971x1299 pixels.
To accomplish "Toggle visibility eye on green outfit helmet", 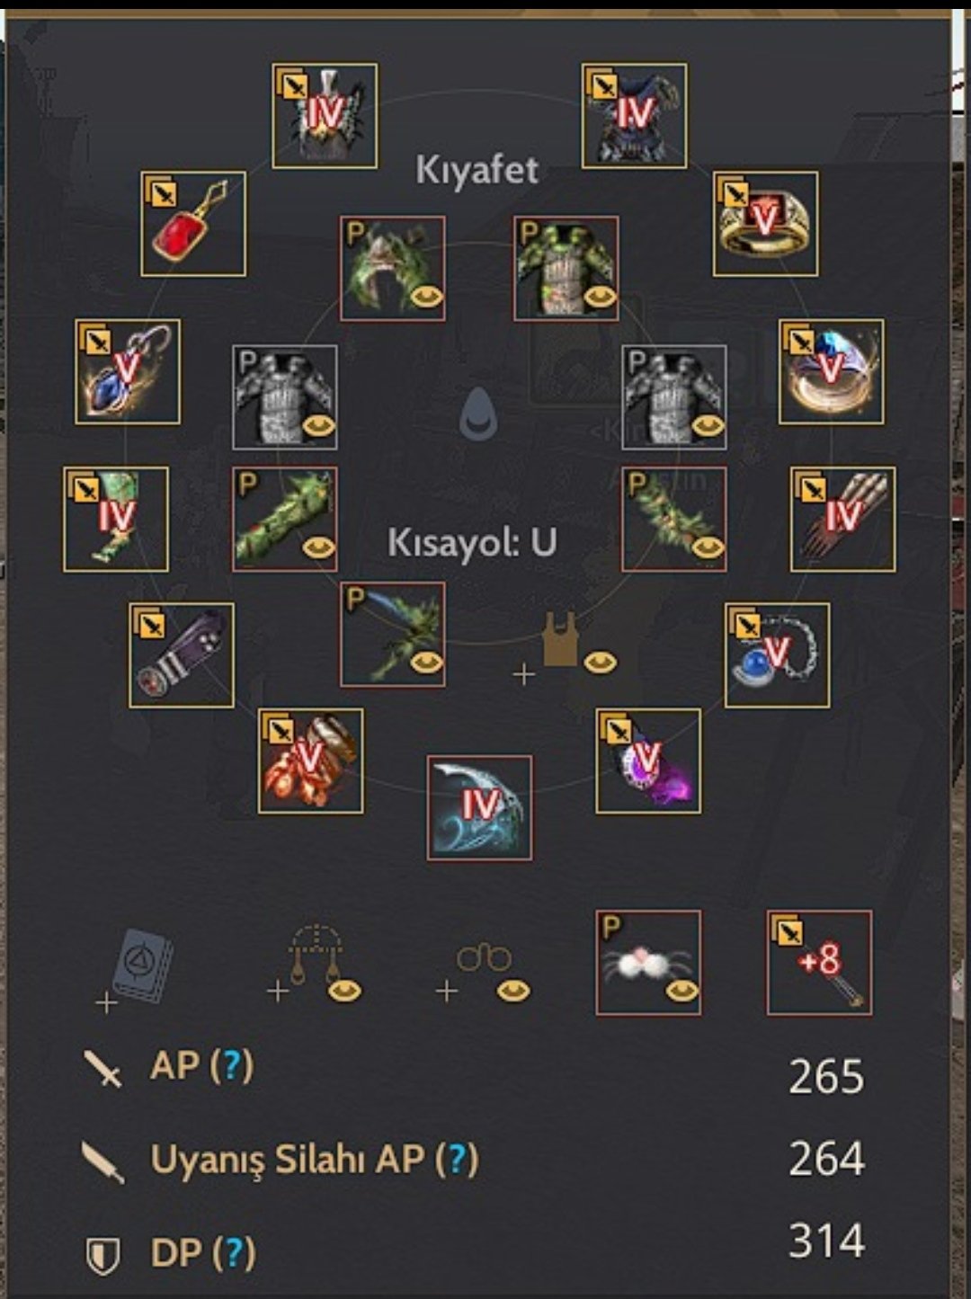I will [x=427, y=295].
